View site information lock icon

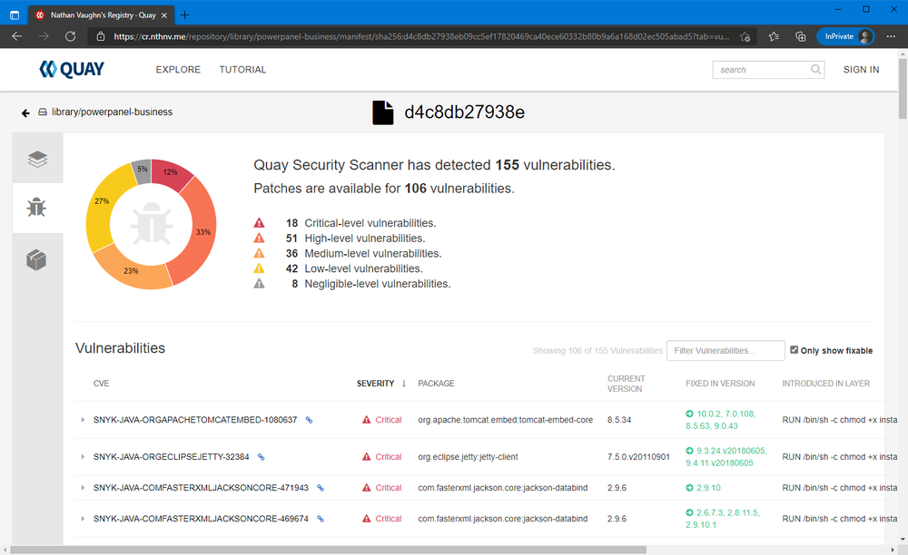tap(101, 36)
